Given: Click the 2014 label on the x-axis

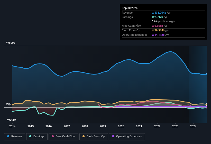Looking at the screenshot, I should click(x=12, y=126).
